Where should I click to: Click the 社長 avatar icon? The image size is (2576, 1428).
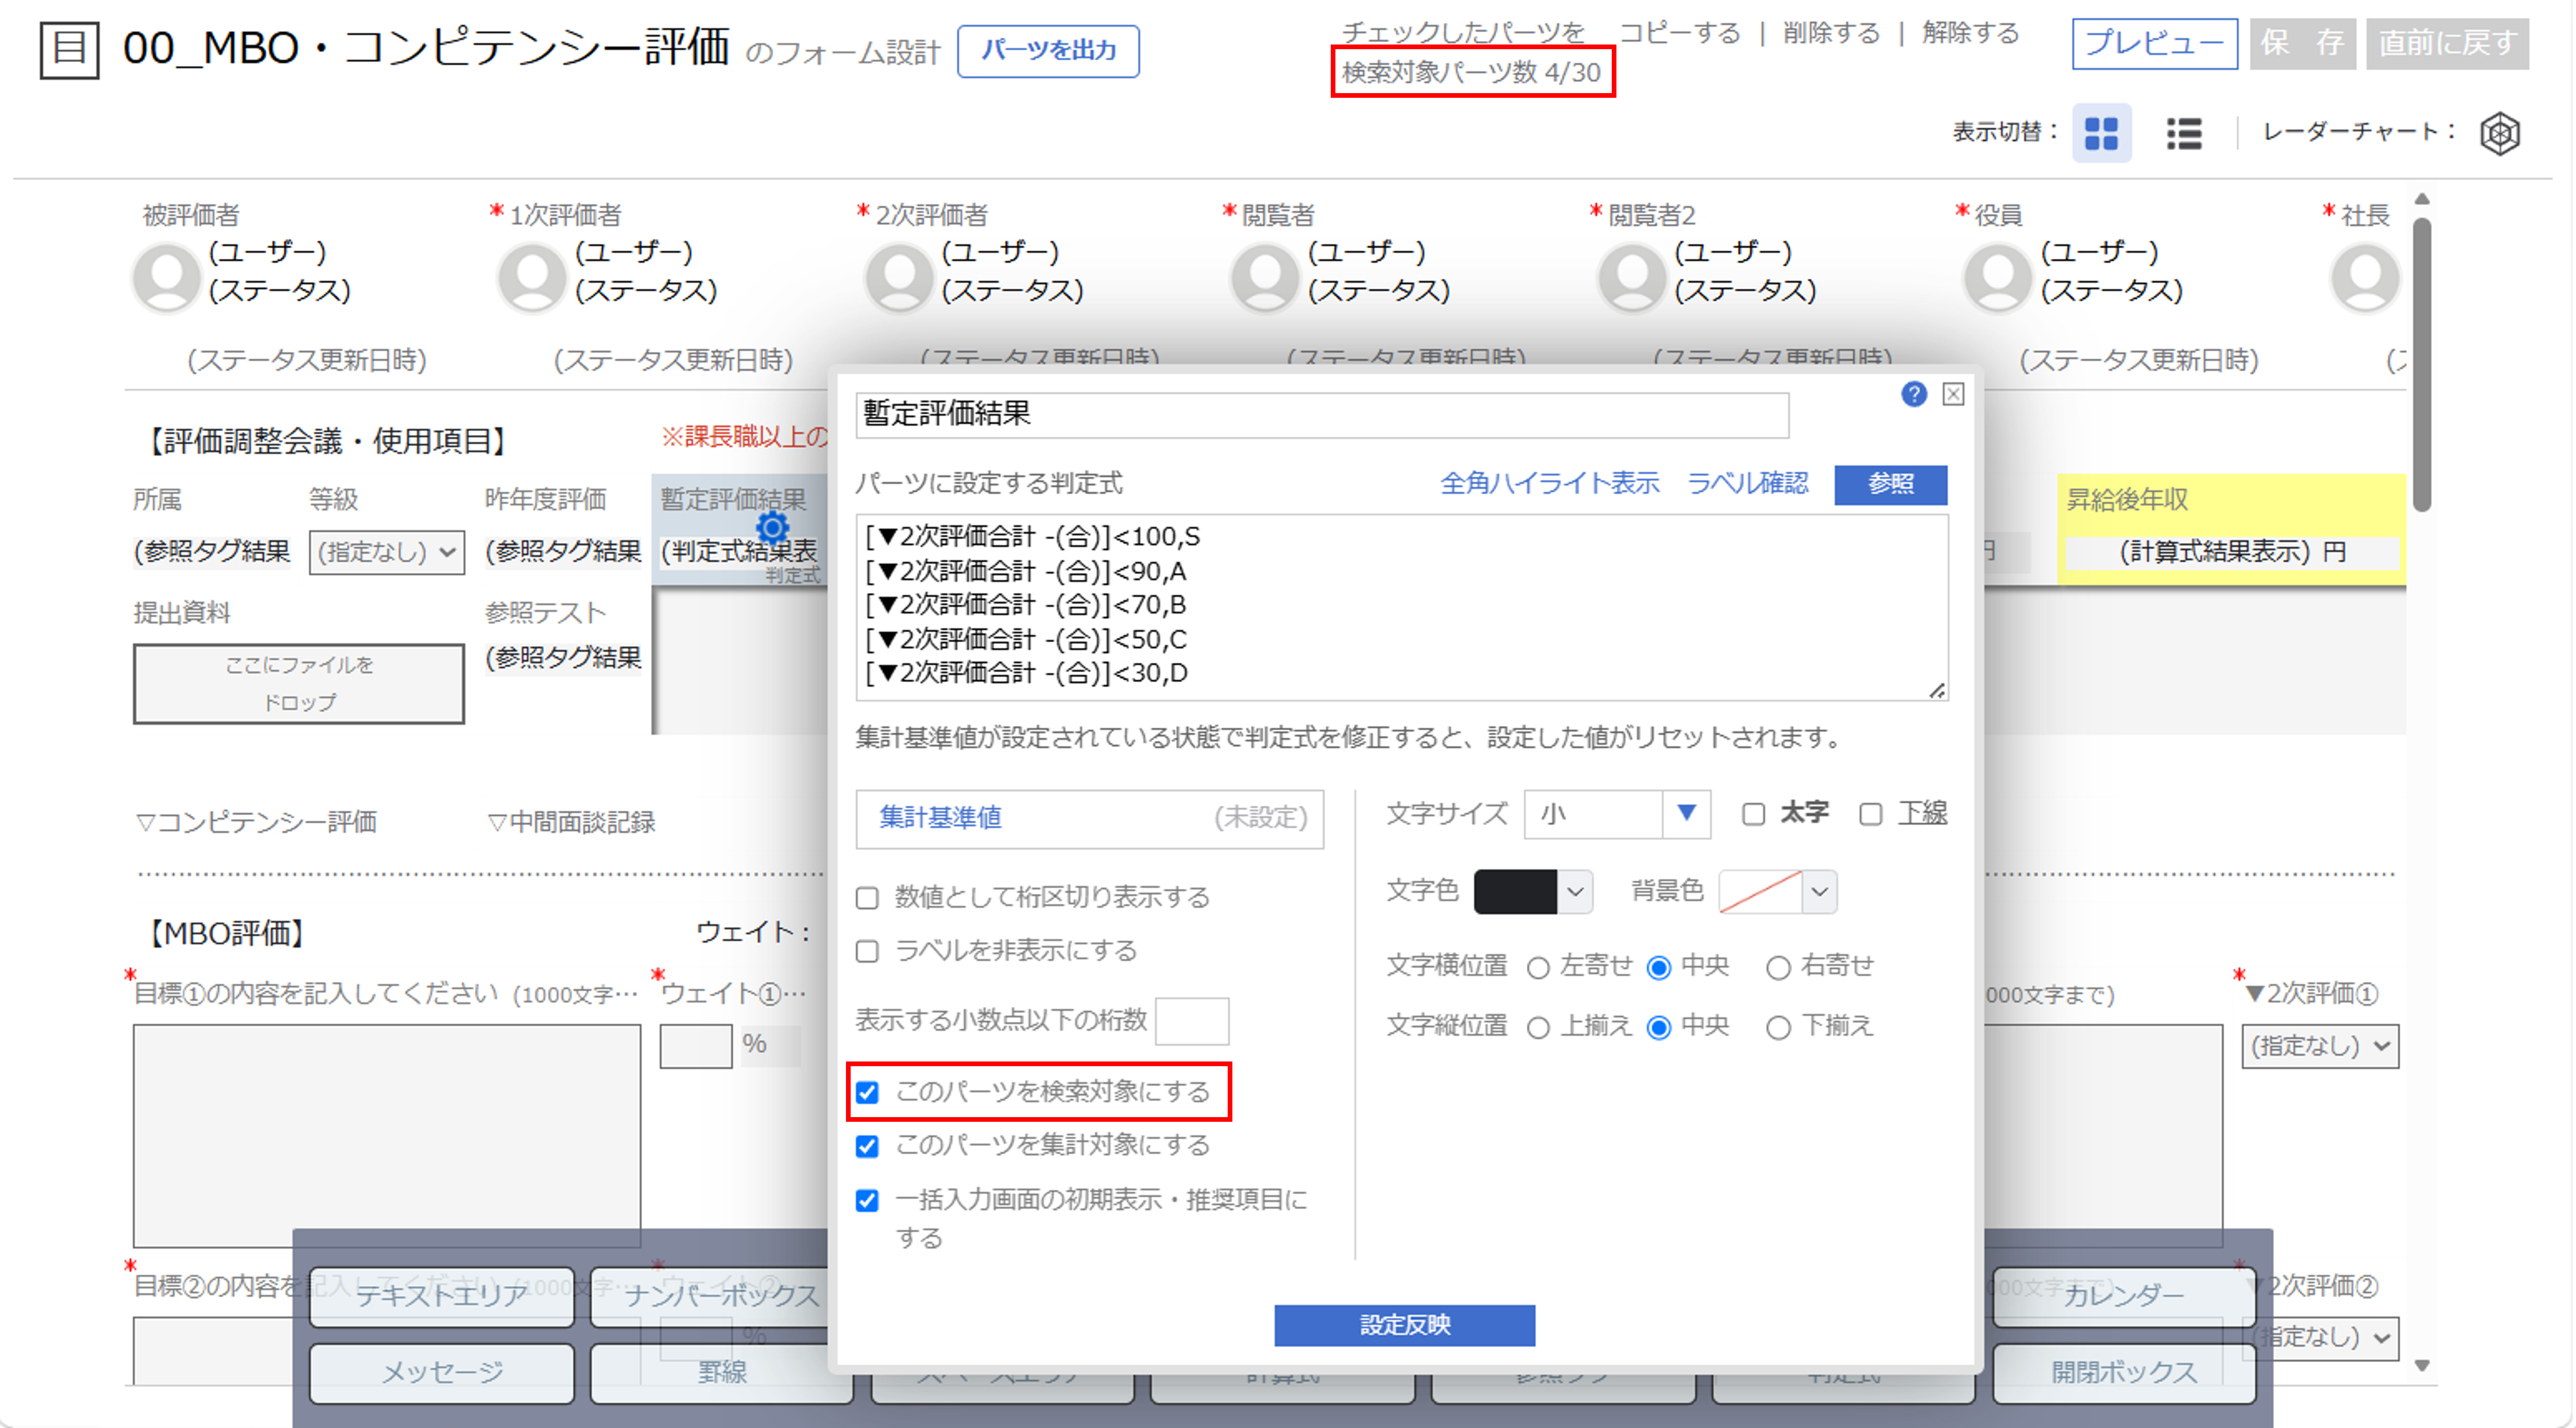[x=2365, y=277]
